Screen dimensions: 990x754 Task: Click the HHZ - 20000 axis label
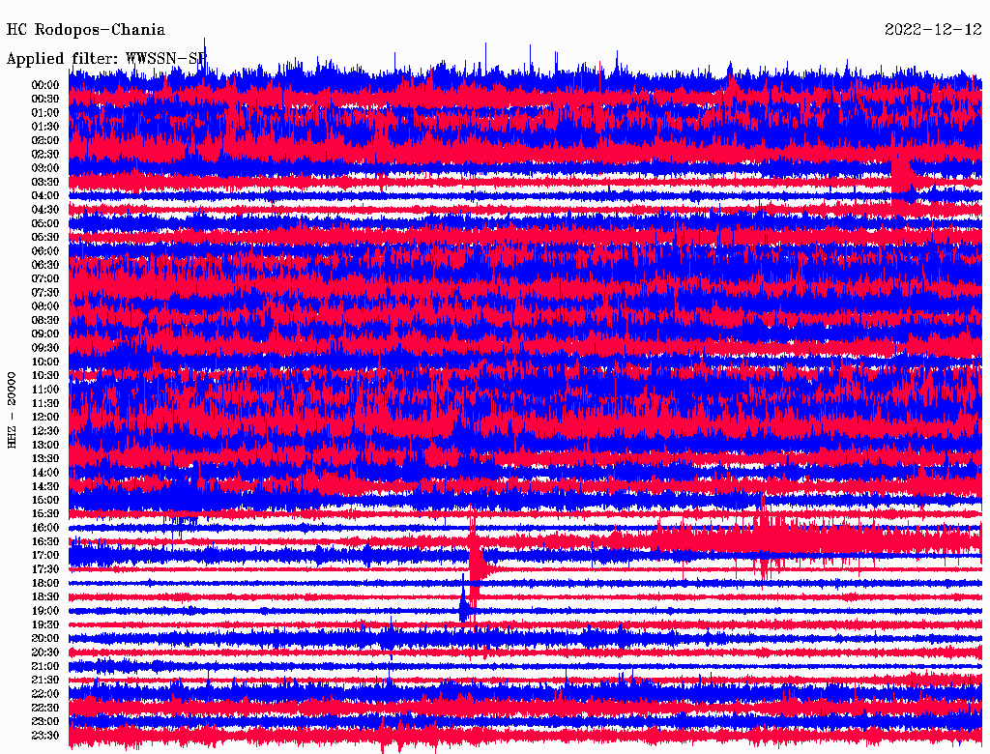tap(12, 409)
